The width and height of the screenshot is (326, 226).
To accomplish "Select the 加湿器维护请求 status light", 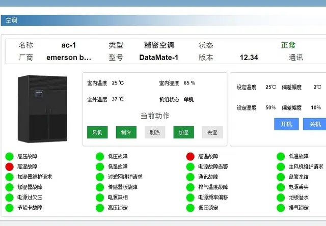I will coord(9,177).
